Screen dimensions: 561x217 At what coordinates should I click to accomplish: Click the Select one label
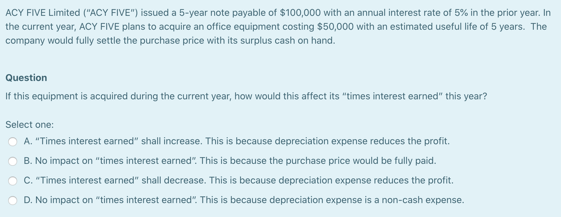pyautogui.click(x=29, y=125)
